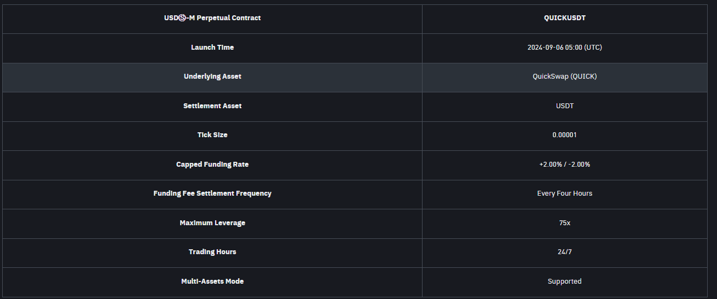Click the 'USDⓈ-M Perpetual Contract' header cell
The height and width of the screenshot is (299, 717).
click(212, 18)
